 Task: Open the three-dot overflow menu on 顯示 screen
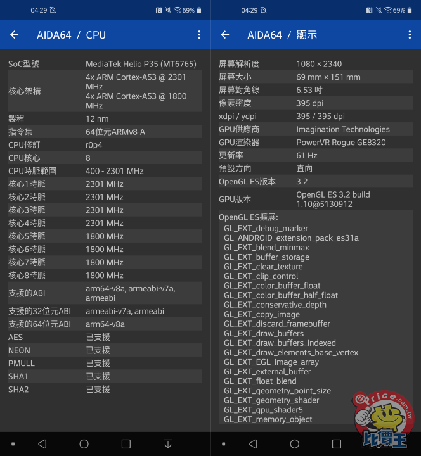tap(410, 35)
